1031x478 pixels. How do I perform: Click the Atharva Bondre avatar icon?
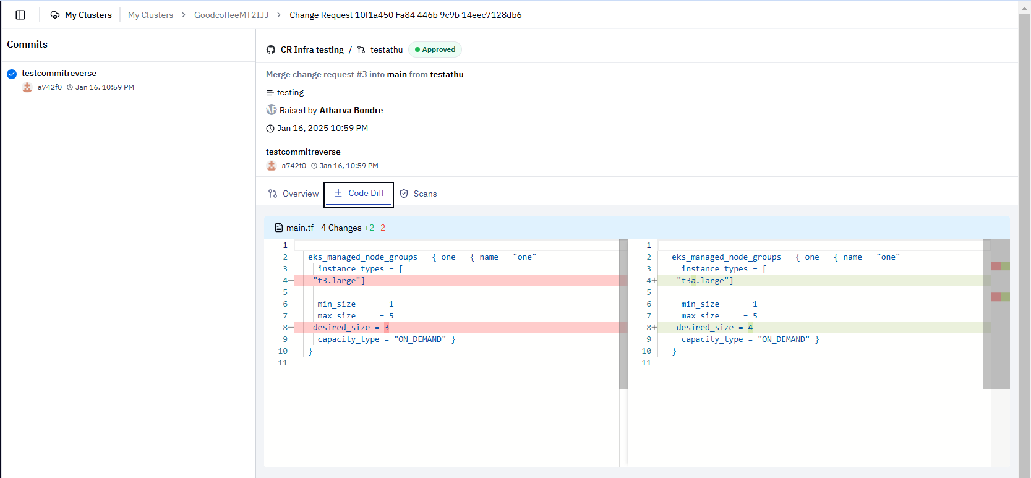tap(271, 110)
